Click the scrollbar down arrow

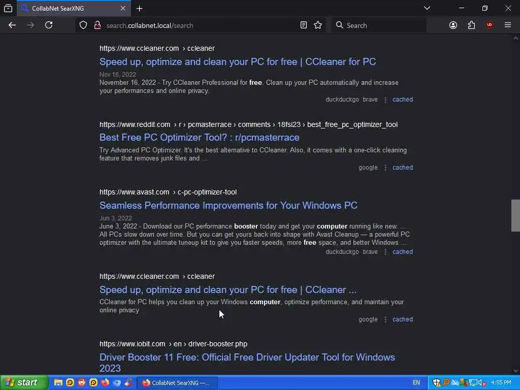tap(515, 371)
